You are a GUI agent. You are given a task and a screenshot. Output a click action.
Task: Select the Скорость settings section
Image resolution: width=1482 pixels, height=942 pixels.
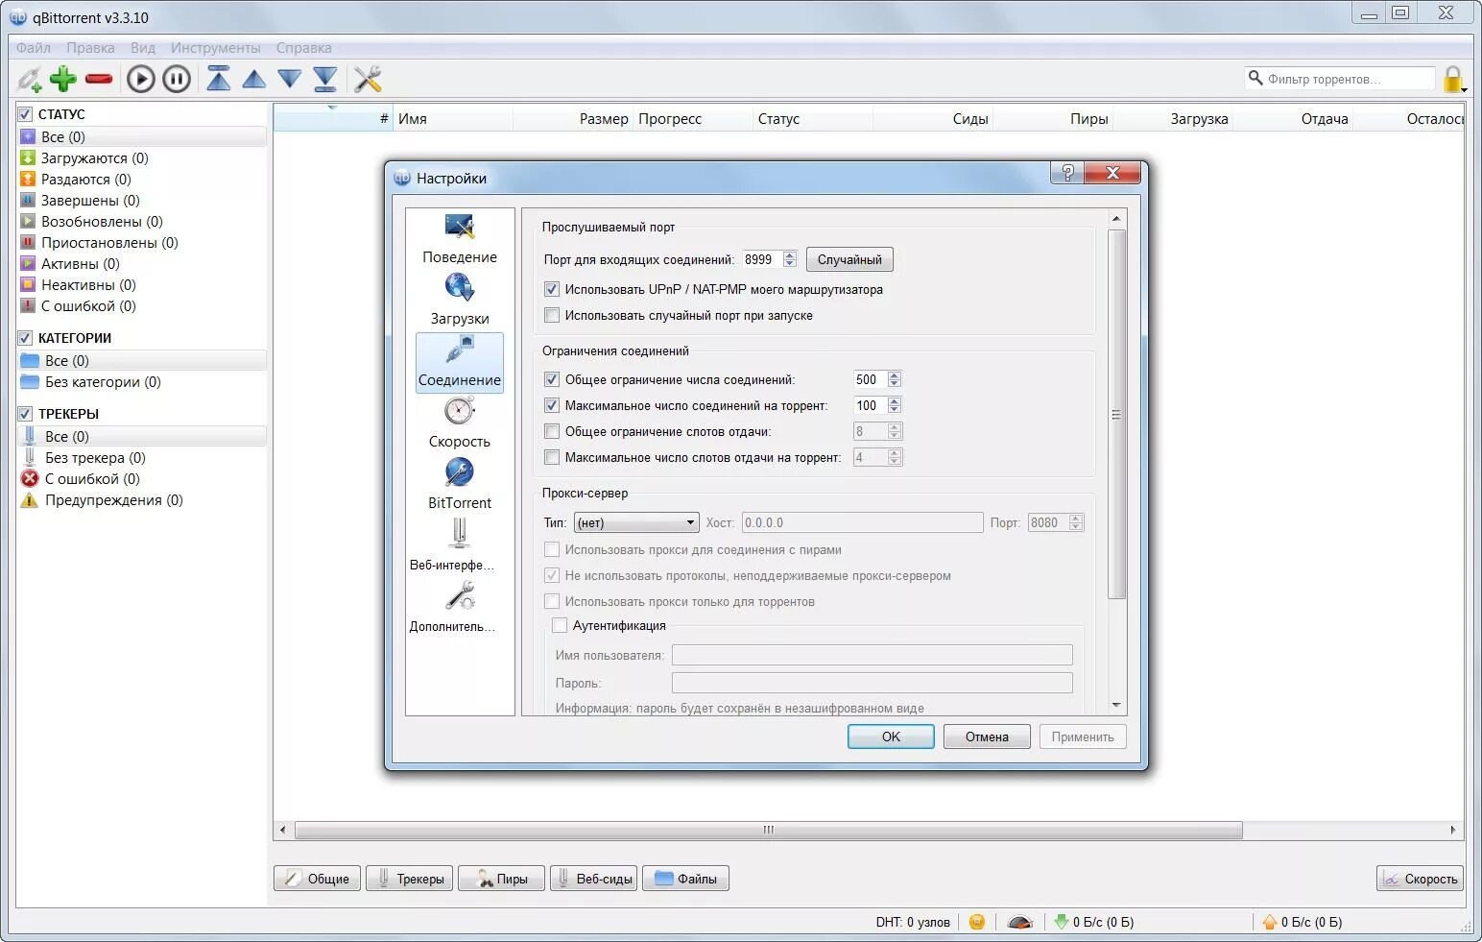(460, 423)
